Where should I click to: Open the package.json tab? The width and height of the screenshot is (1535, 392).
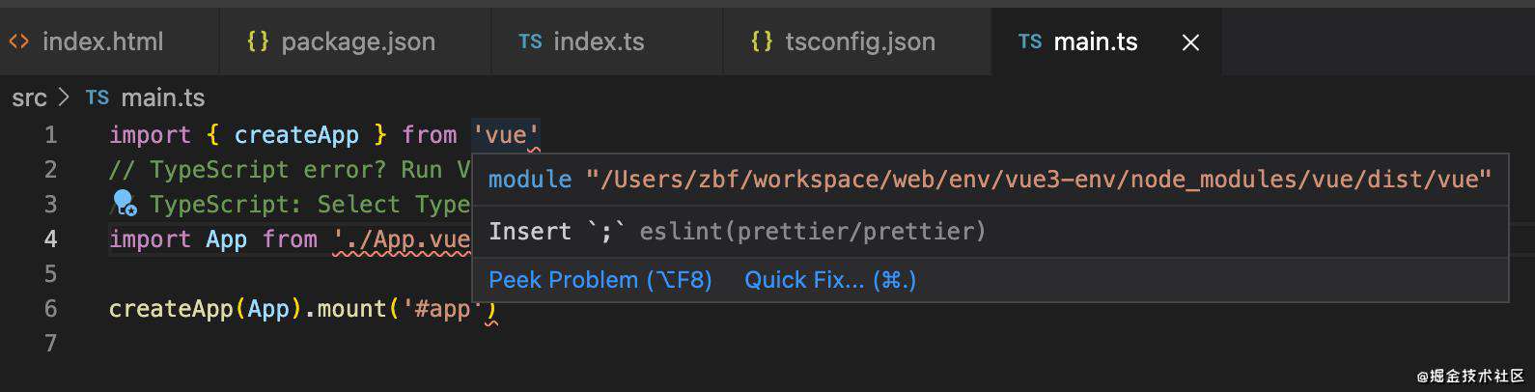355,42
